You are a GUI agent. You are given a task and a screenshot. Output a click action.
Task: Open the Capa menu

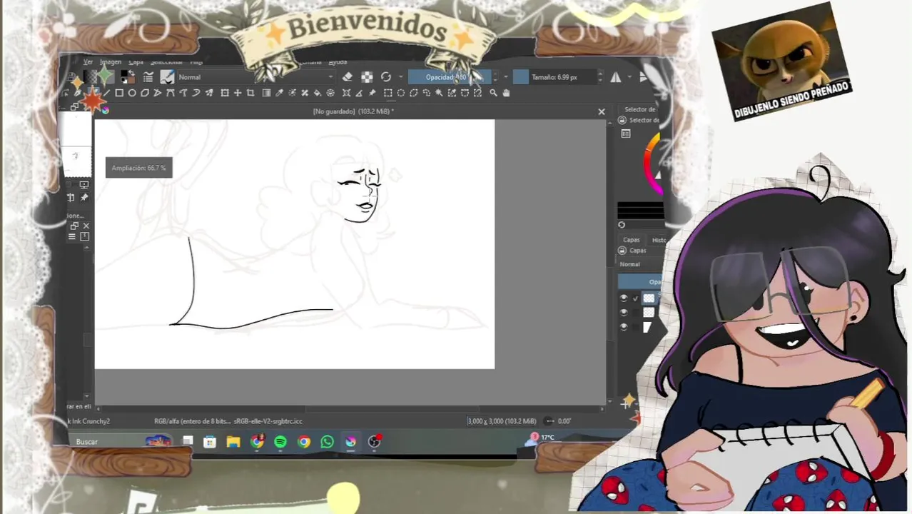(x=136, y=62)
